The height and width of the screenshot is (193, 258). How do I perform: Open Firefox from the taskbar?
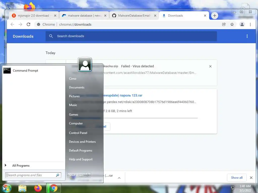tap(38, 188)
